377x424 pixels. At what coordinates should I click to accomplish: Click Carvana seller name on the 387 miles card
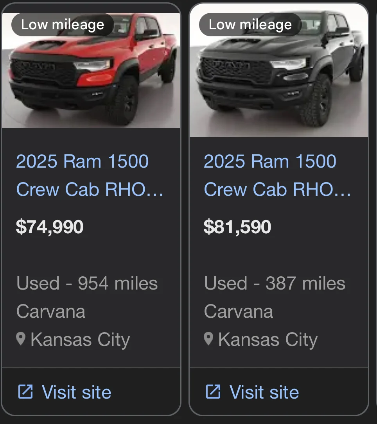pos(239,311)
